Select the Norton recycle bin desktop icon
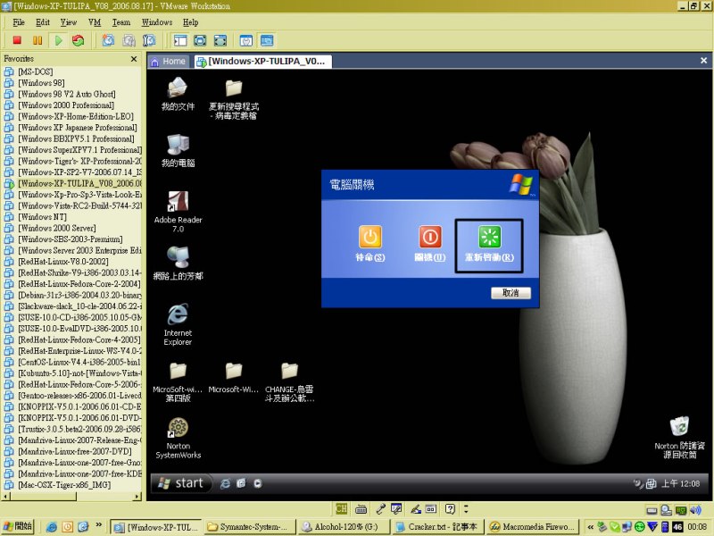714x536 pixels. [x=679, y=438]
